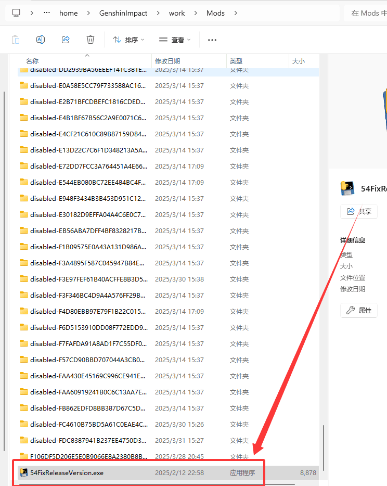Click the Rename icon in the toolbar

pyautogui.click(x=41, y=40)
